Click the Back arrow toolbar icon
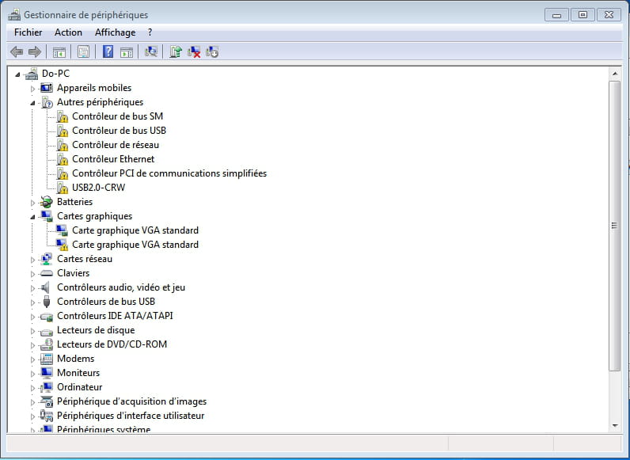The width and height of the screenshot is (630, 460). tap(17, 52)
